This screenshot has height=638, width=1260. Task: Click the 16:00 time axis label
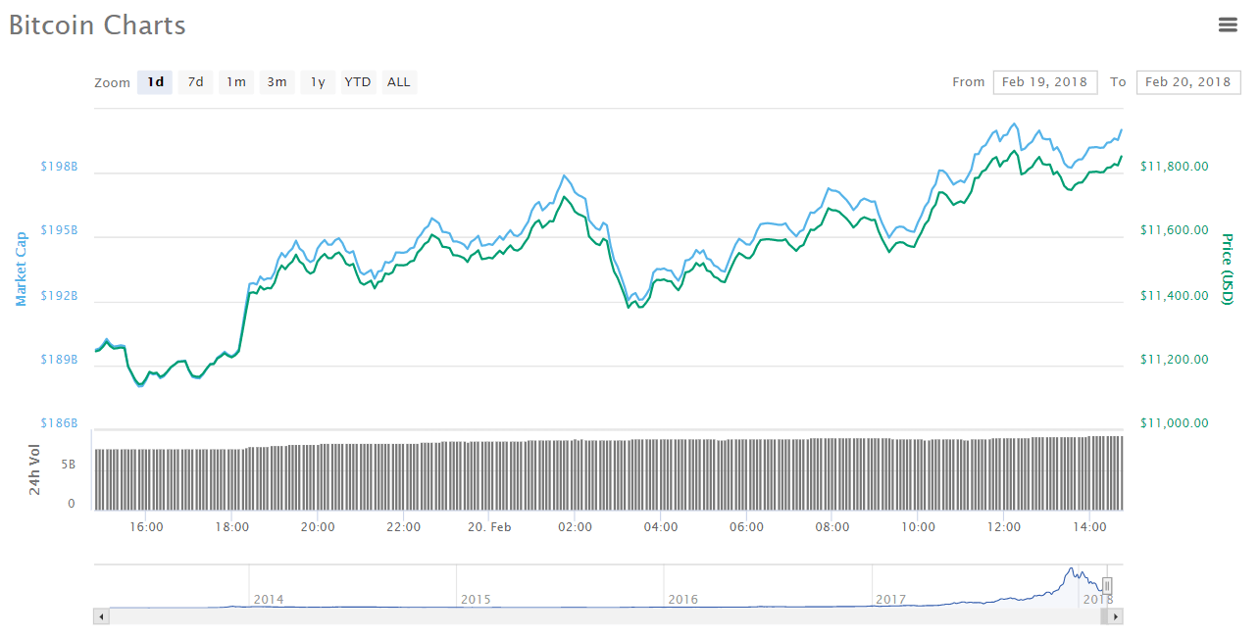pos(146,527)
